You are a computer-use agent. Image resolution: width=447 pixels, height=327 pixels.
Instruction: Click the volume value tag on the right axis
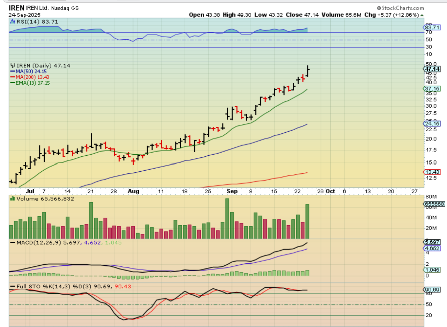[435, 204]
